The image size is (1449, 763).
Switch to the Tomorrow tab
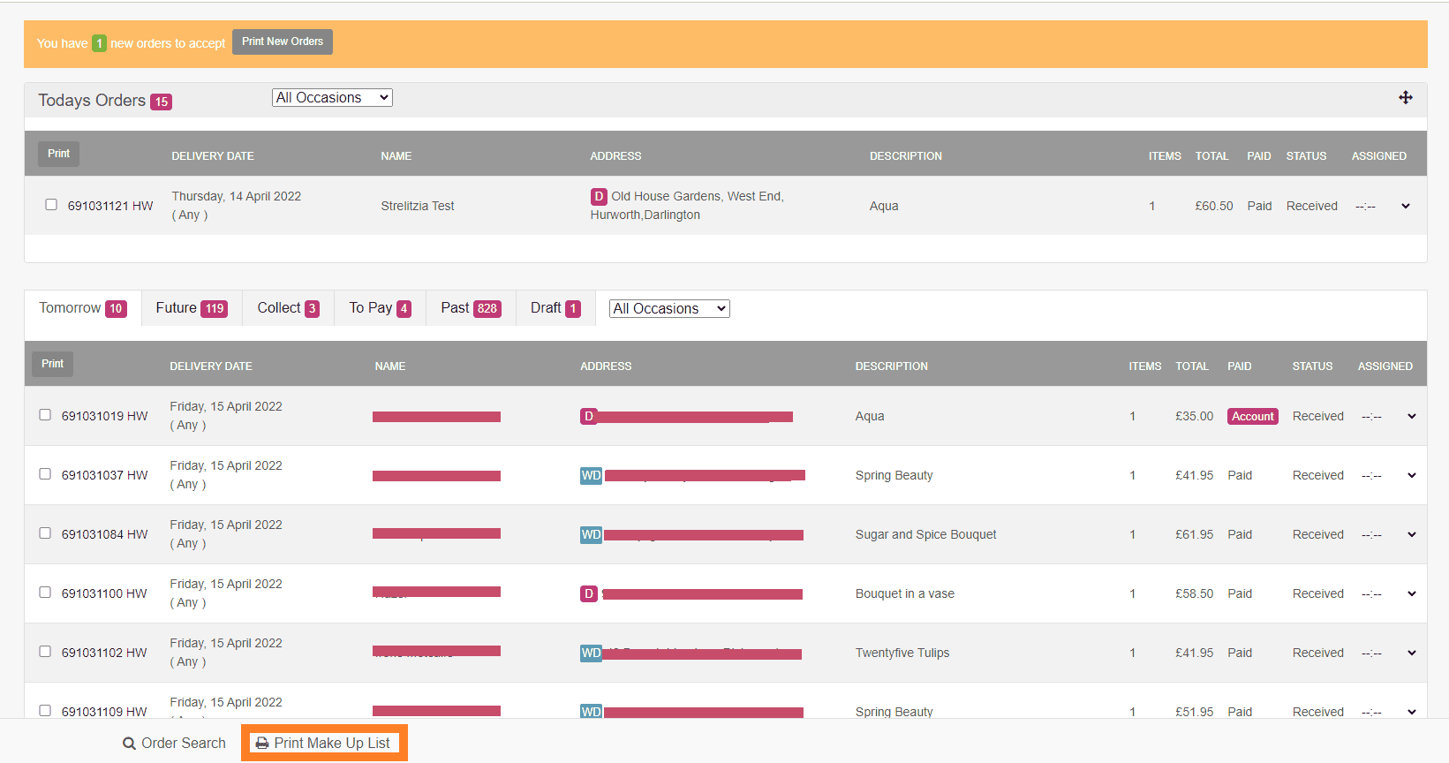point(83,308)
